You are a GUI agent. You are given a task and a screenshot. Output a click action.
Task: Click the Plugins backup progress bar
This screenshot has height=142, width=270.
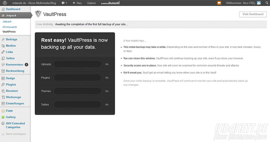tap(78, 78)
